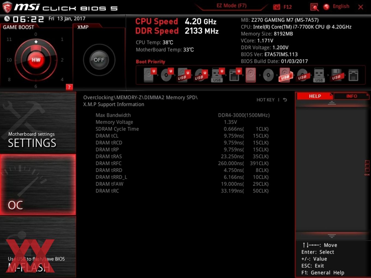This screenshot has height=278, width=371.
Task: Click the triple arrow collapse icon on right edge
Action: (x=367, y=175)
